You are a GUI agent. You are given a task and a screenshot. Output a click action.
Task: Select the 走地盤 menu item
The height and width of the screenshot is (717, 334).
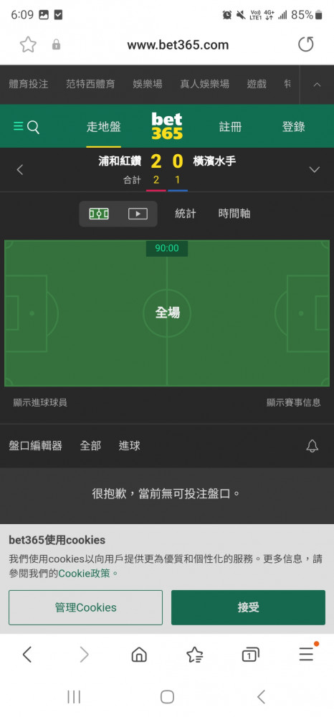104,127
